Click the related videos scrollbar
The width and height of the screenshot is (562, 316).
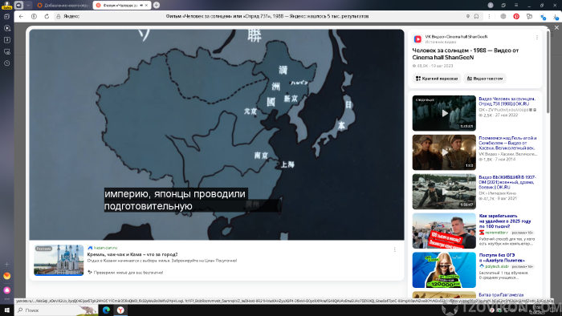548,73
